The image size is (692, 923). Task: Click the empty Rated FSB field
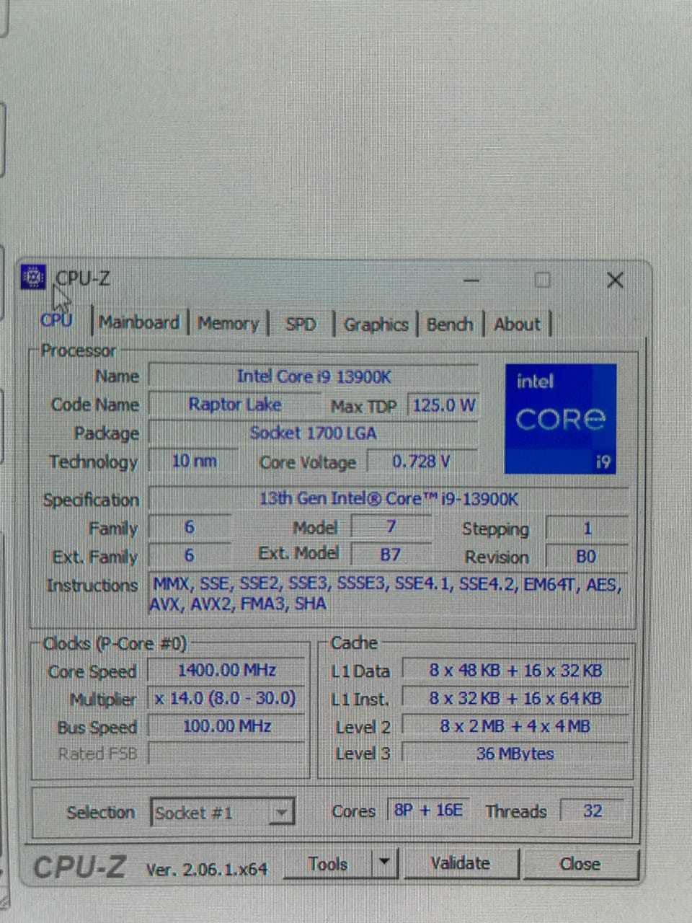pyautogui.click(x=227, y=754)
